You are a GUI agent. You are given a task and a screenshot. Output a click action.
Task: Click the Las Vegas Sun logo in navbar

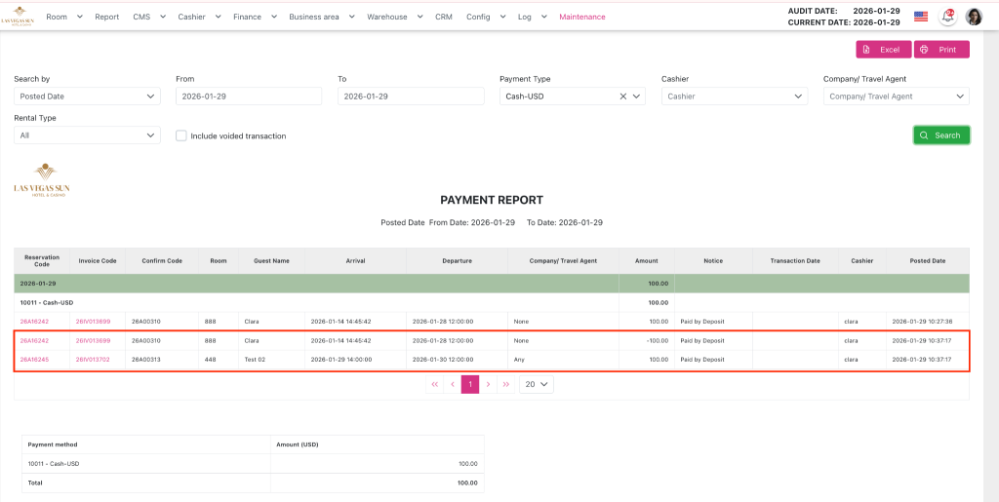20,17
